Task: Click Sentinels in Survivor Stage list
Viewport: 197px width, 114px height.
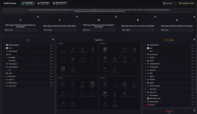Action: [x=169, y=105]
